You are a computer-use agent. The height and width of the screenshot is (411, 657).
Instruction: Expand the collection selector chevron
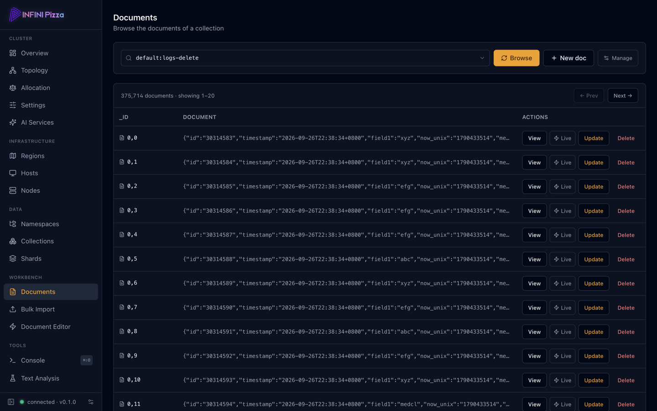click(x=482, y=58)
